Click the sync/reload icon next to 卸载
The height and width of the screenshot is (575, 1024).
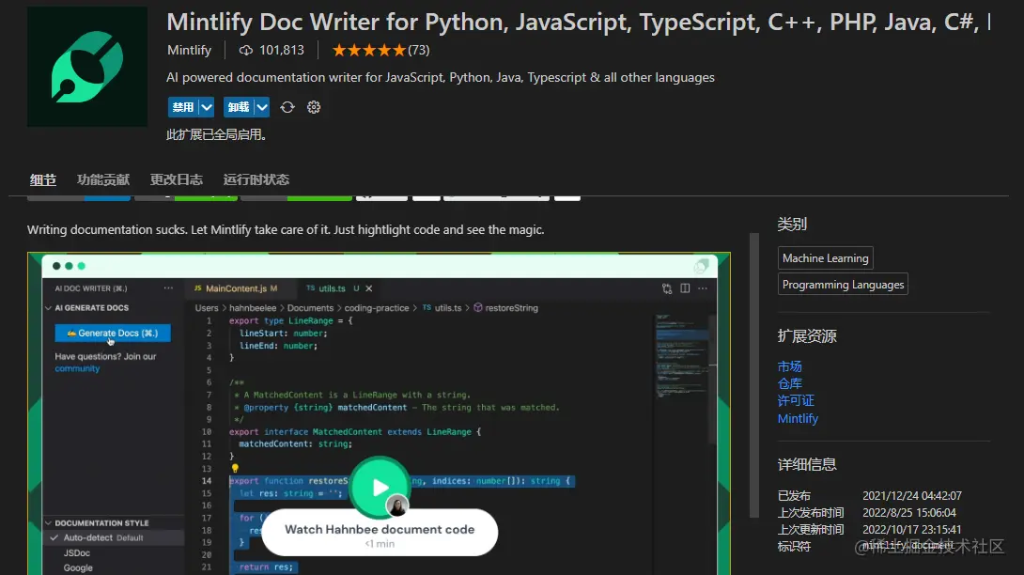pyautogui.click(x=287, y=107)
